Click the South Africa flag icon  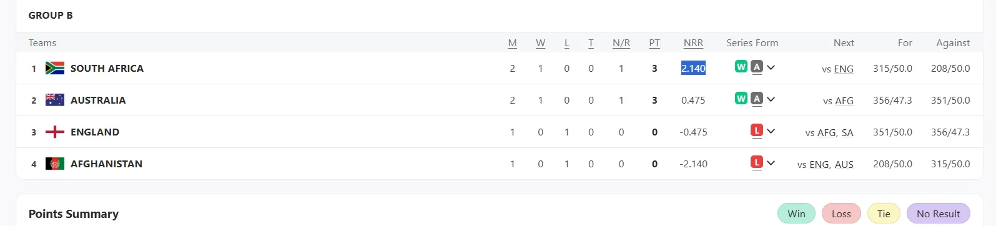point(55,68)
